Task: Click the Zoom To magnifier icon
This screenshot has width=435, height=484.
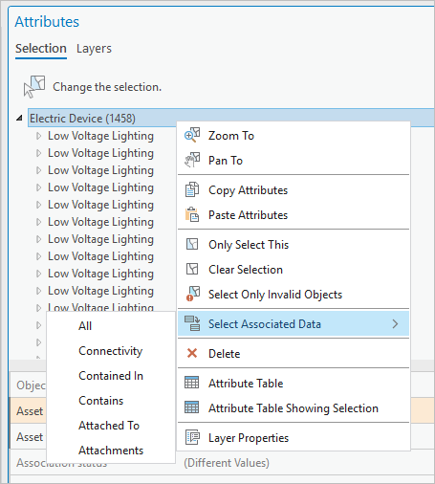Action: point(192,135)
